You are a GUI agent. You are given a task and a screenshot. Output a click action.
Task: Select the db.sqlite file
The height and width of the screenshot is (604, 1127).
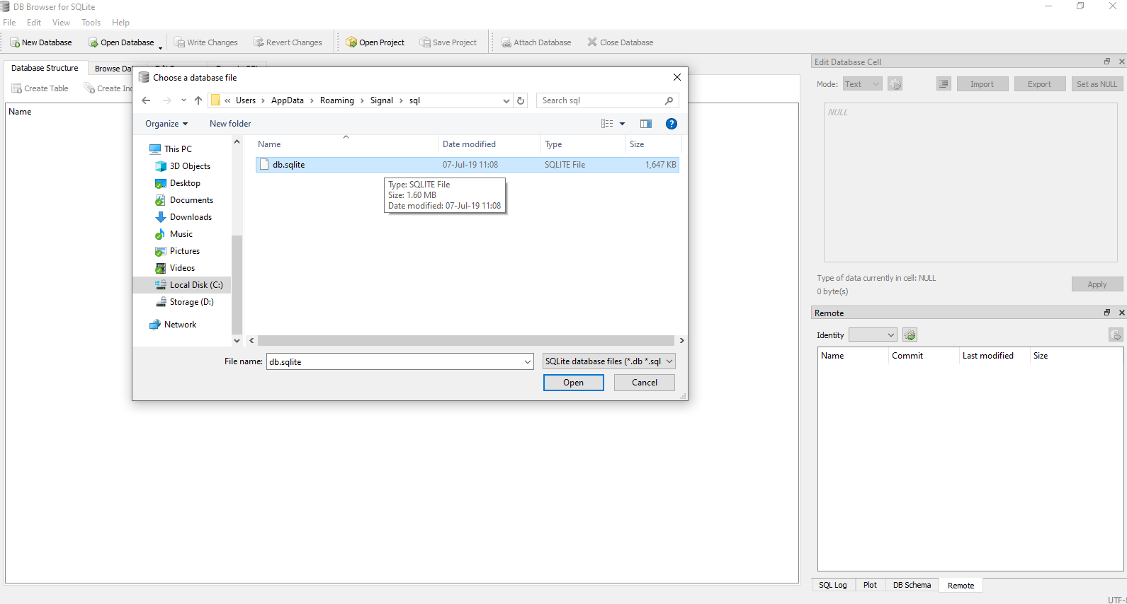(x=468, y=165)
